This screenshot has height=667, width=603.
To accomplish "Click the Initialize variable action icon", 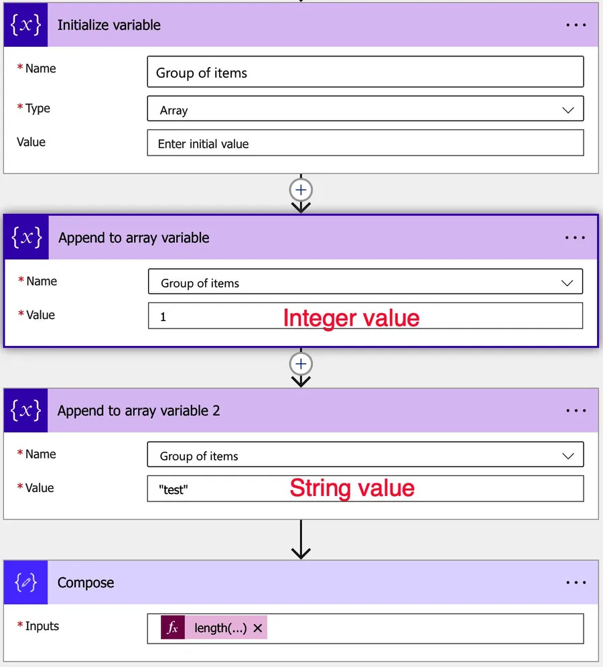I will pyautogui.click(x=25, y=25).
